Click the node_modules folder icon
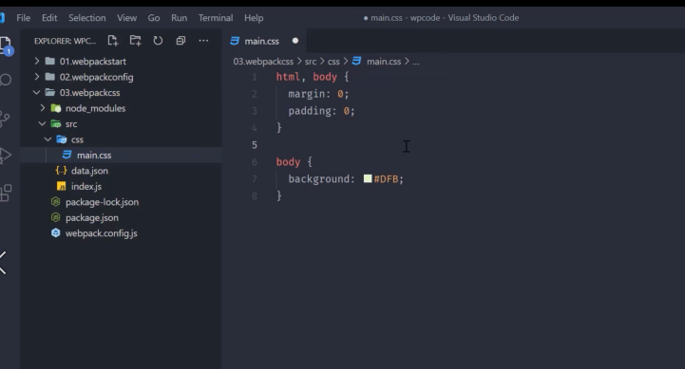This screenshot has height=369, width=685. pyautogui.click(x=56, y=108)
